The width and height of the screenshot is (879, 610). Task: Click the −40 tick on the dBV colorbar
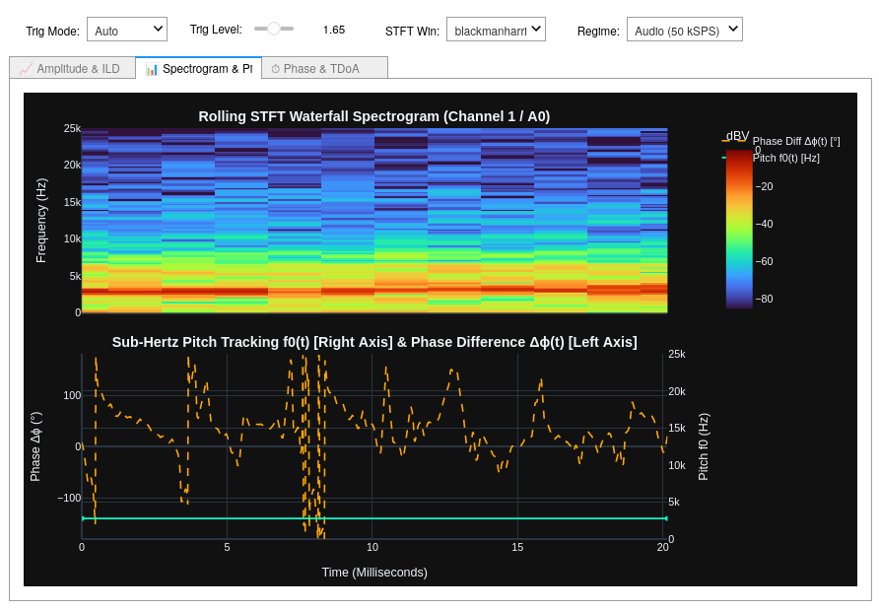point(764,224)
